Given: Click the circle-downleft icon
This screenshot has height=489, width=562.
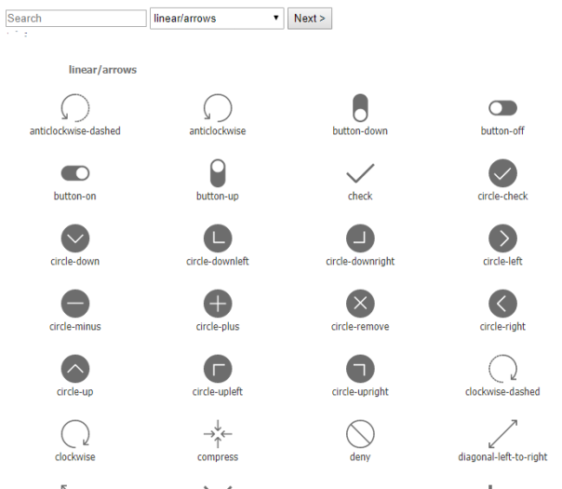Looking at the screenshot, I should (x=218, y=238).
